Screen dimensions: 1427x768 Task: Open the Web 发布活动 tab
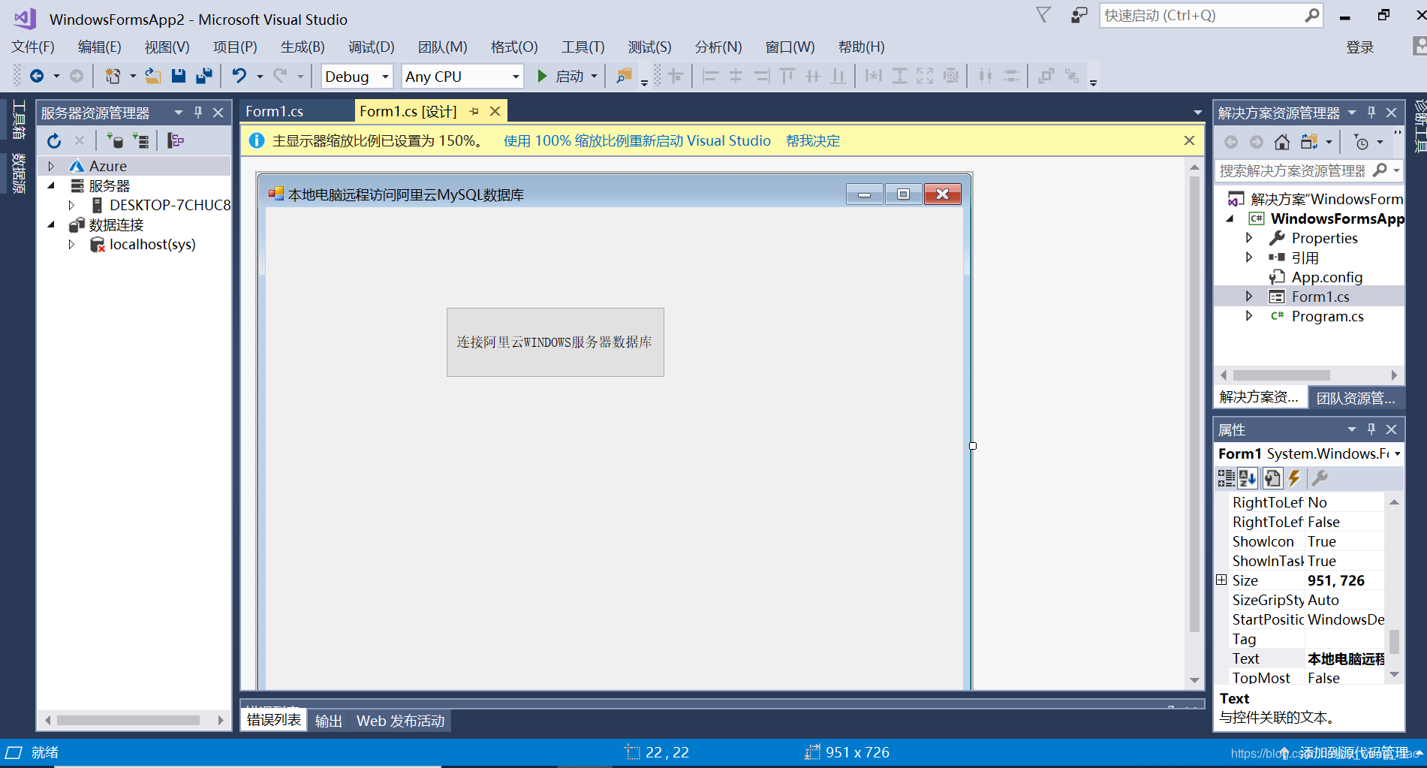401,721
